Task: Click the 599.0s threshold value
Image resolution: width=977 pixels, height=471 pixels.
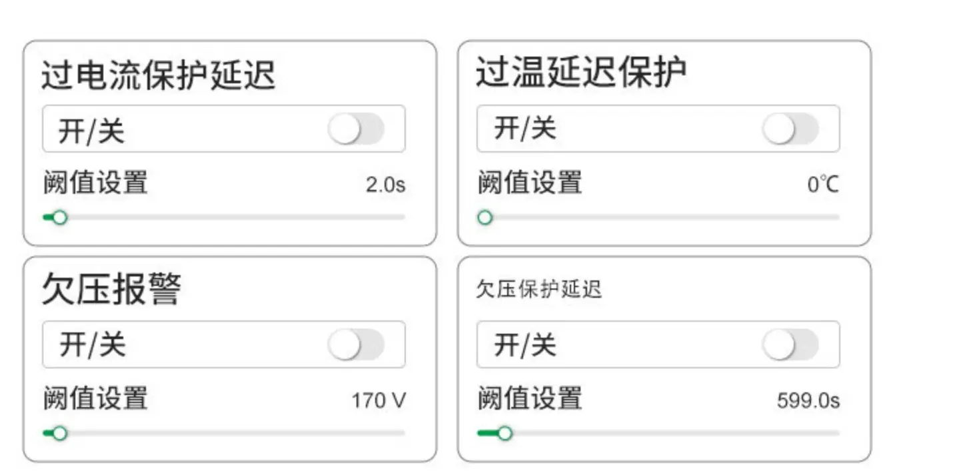Action: (808, 400)
